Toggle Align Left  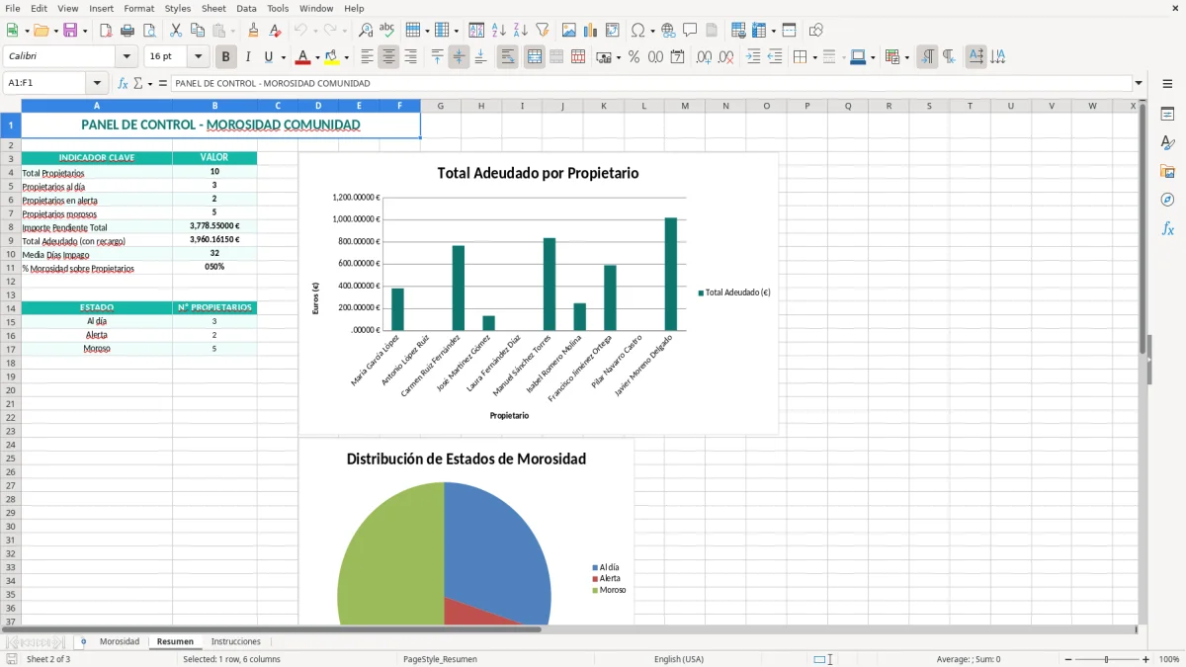[x=367, y=57]
